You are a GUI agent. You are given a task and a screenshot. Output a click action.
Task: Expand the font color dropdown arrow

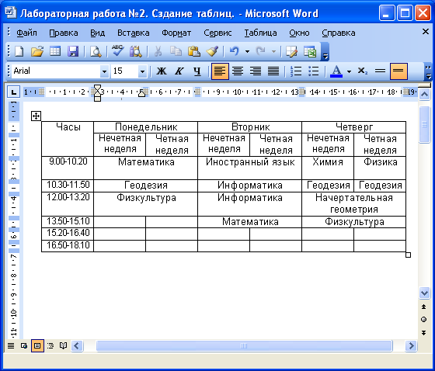pyautogui.click(x=349, y=71)
